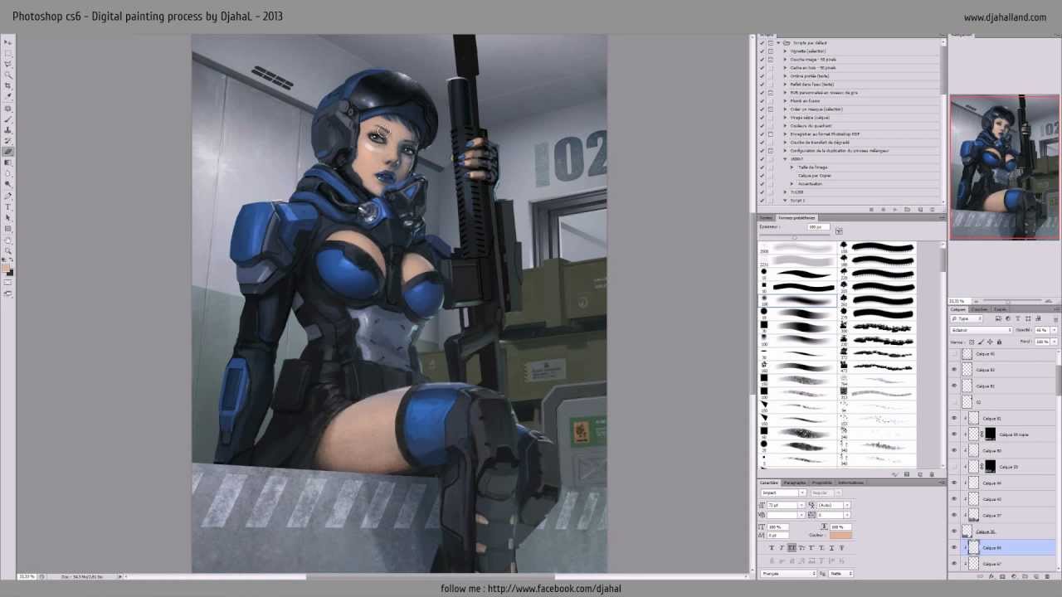Click lock all icon in Layers panel
The image size is (1062, 597).
[x=999, y=342]
